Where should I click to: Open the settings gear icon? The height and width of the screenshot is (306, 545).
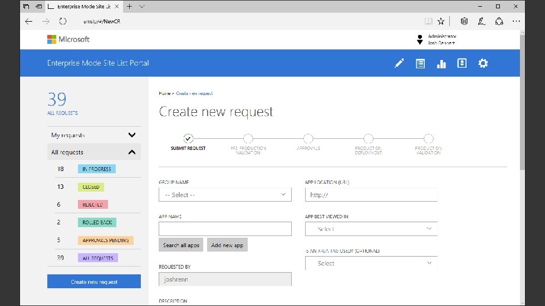point(483,63)
